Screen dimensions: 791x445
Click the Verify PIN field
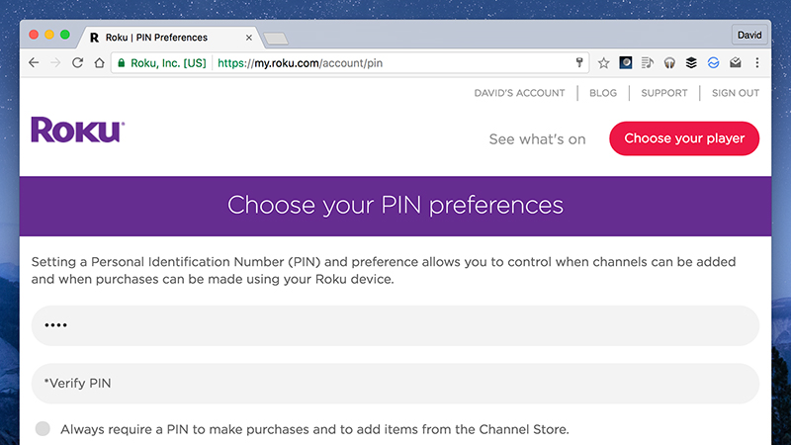point(395,384)
